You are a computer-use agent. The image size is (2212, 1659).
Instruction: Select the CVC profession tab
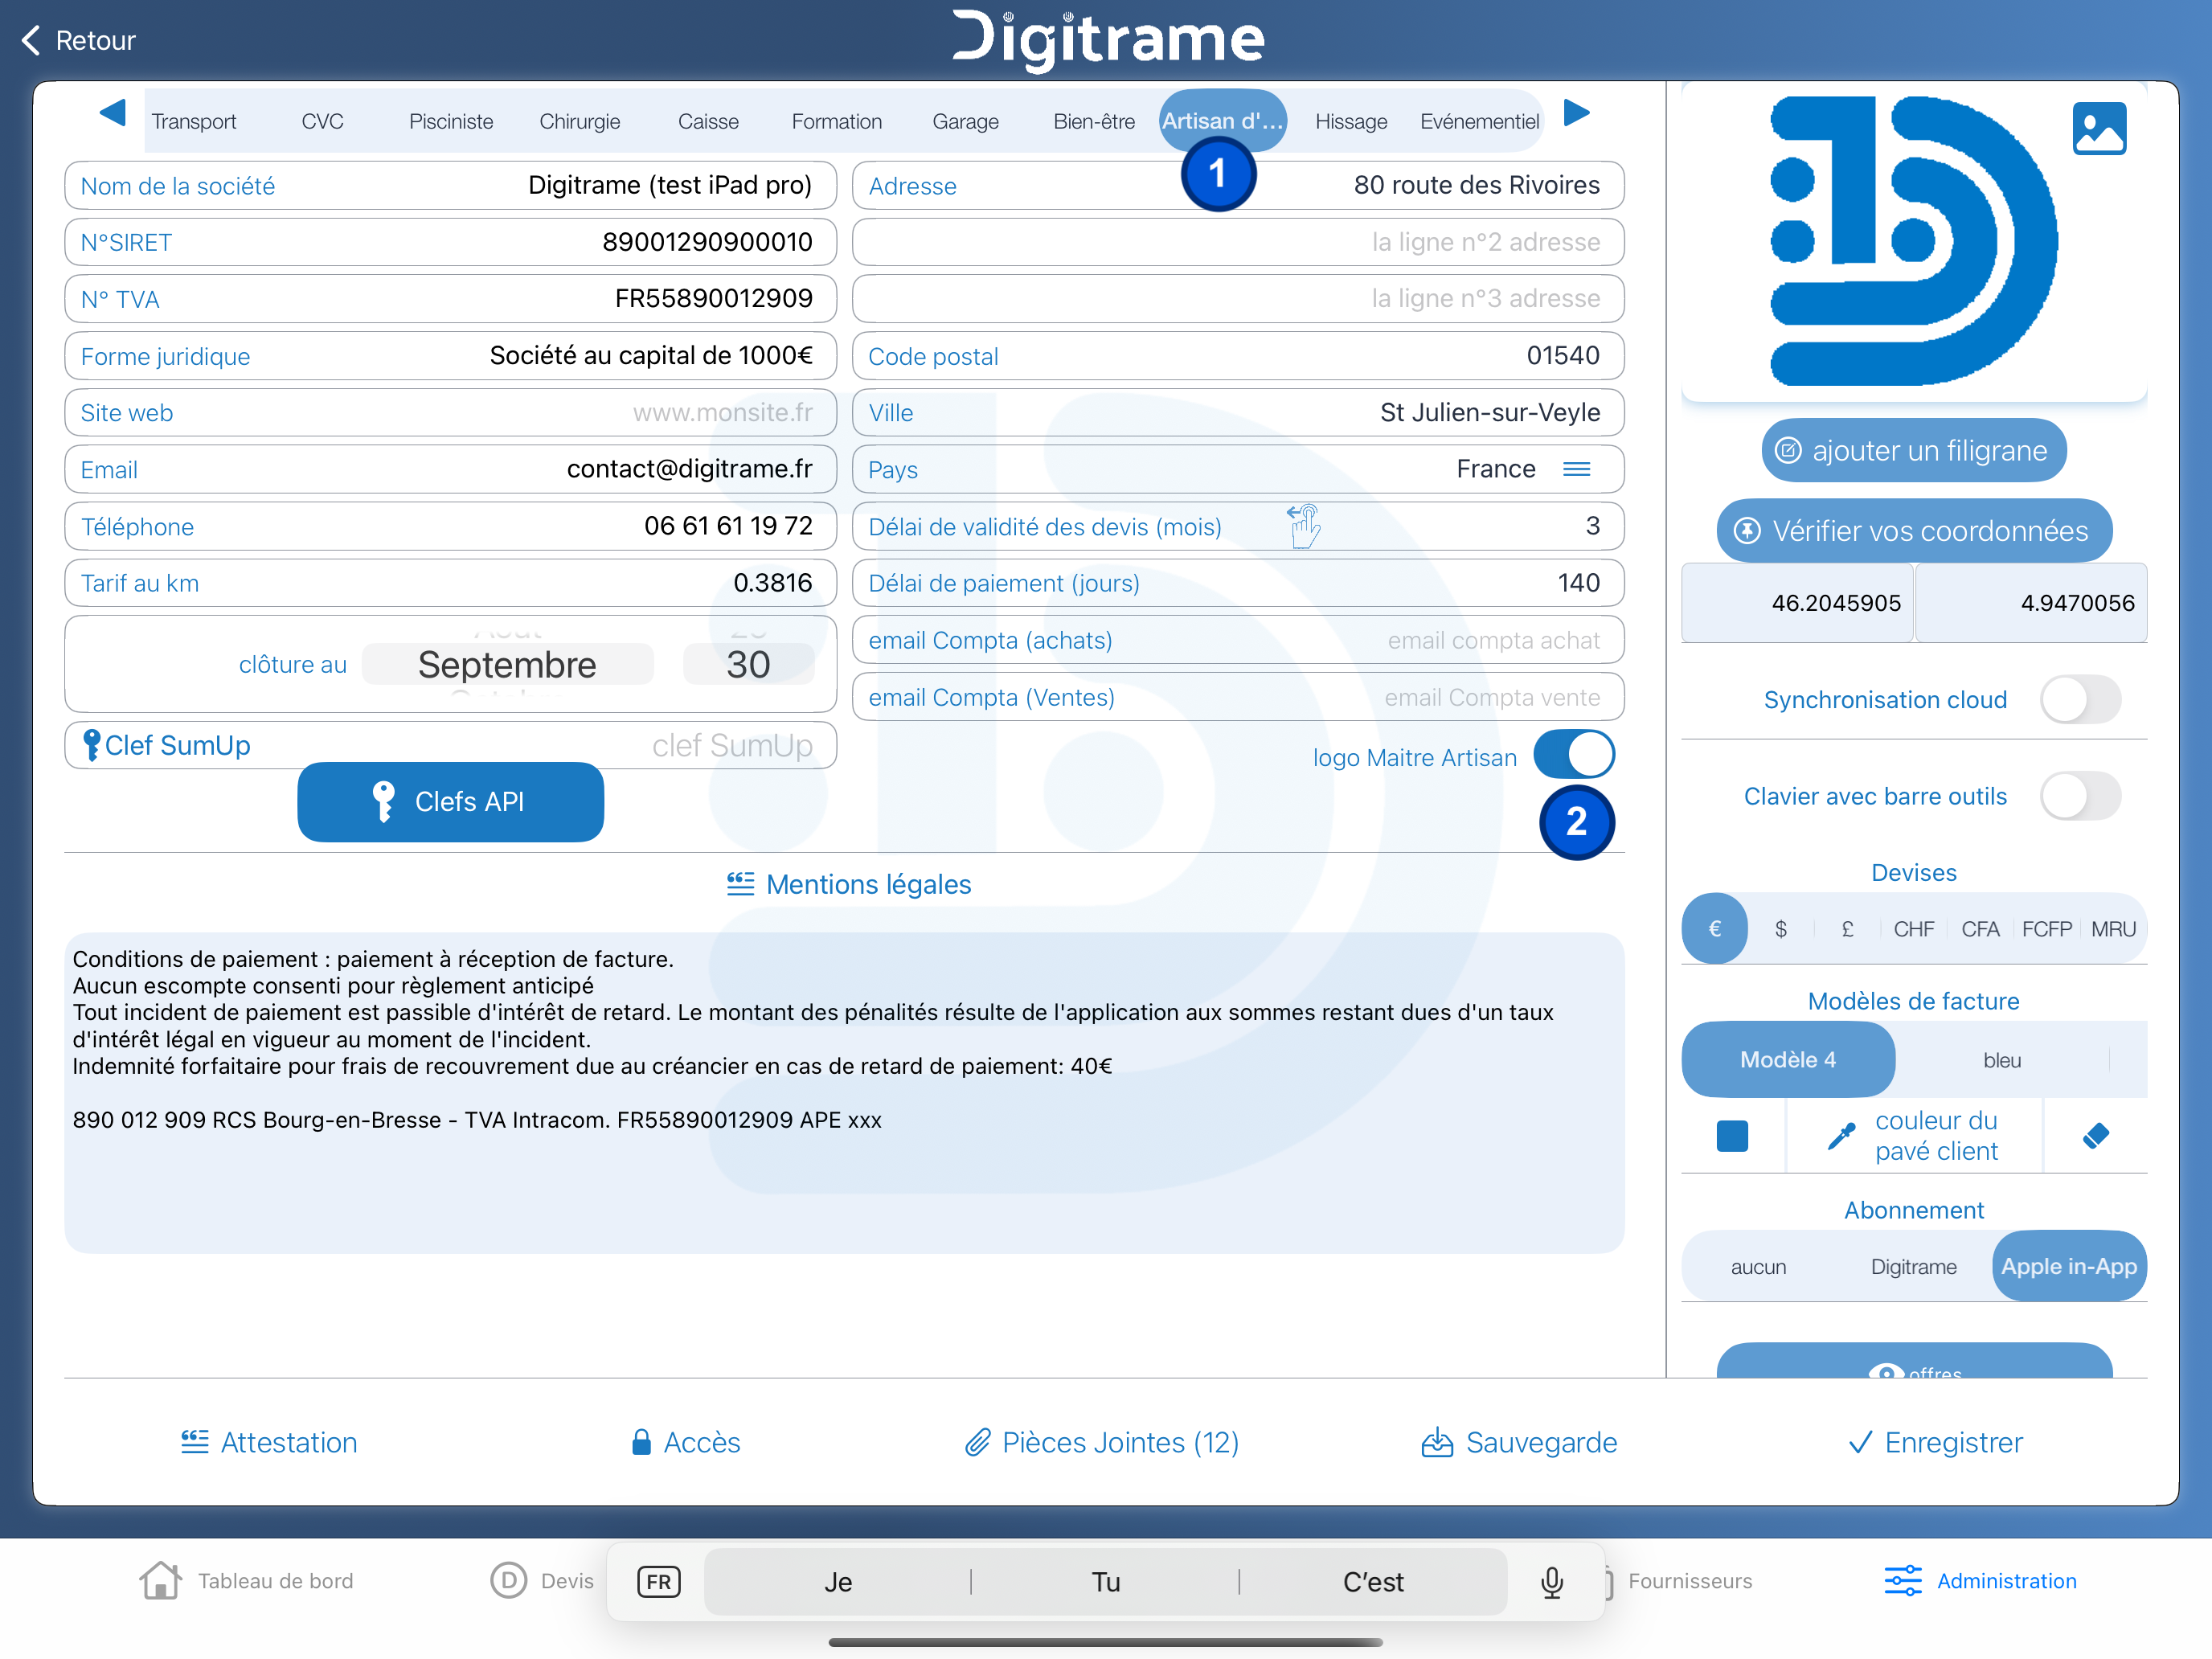click(x=322, y=121)
